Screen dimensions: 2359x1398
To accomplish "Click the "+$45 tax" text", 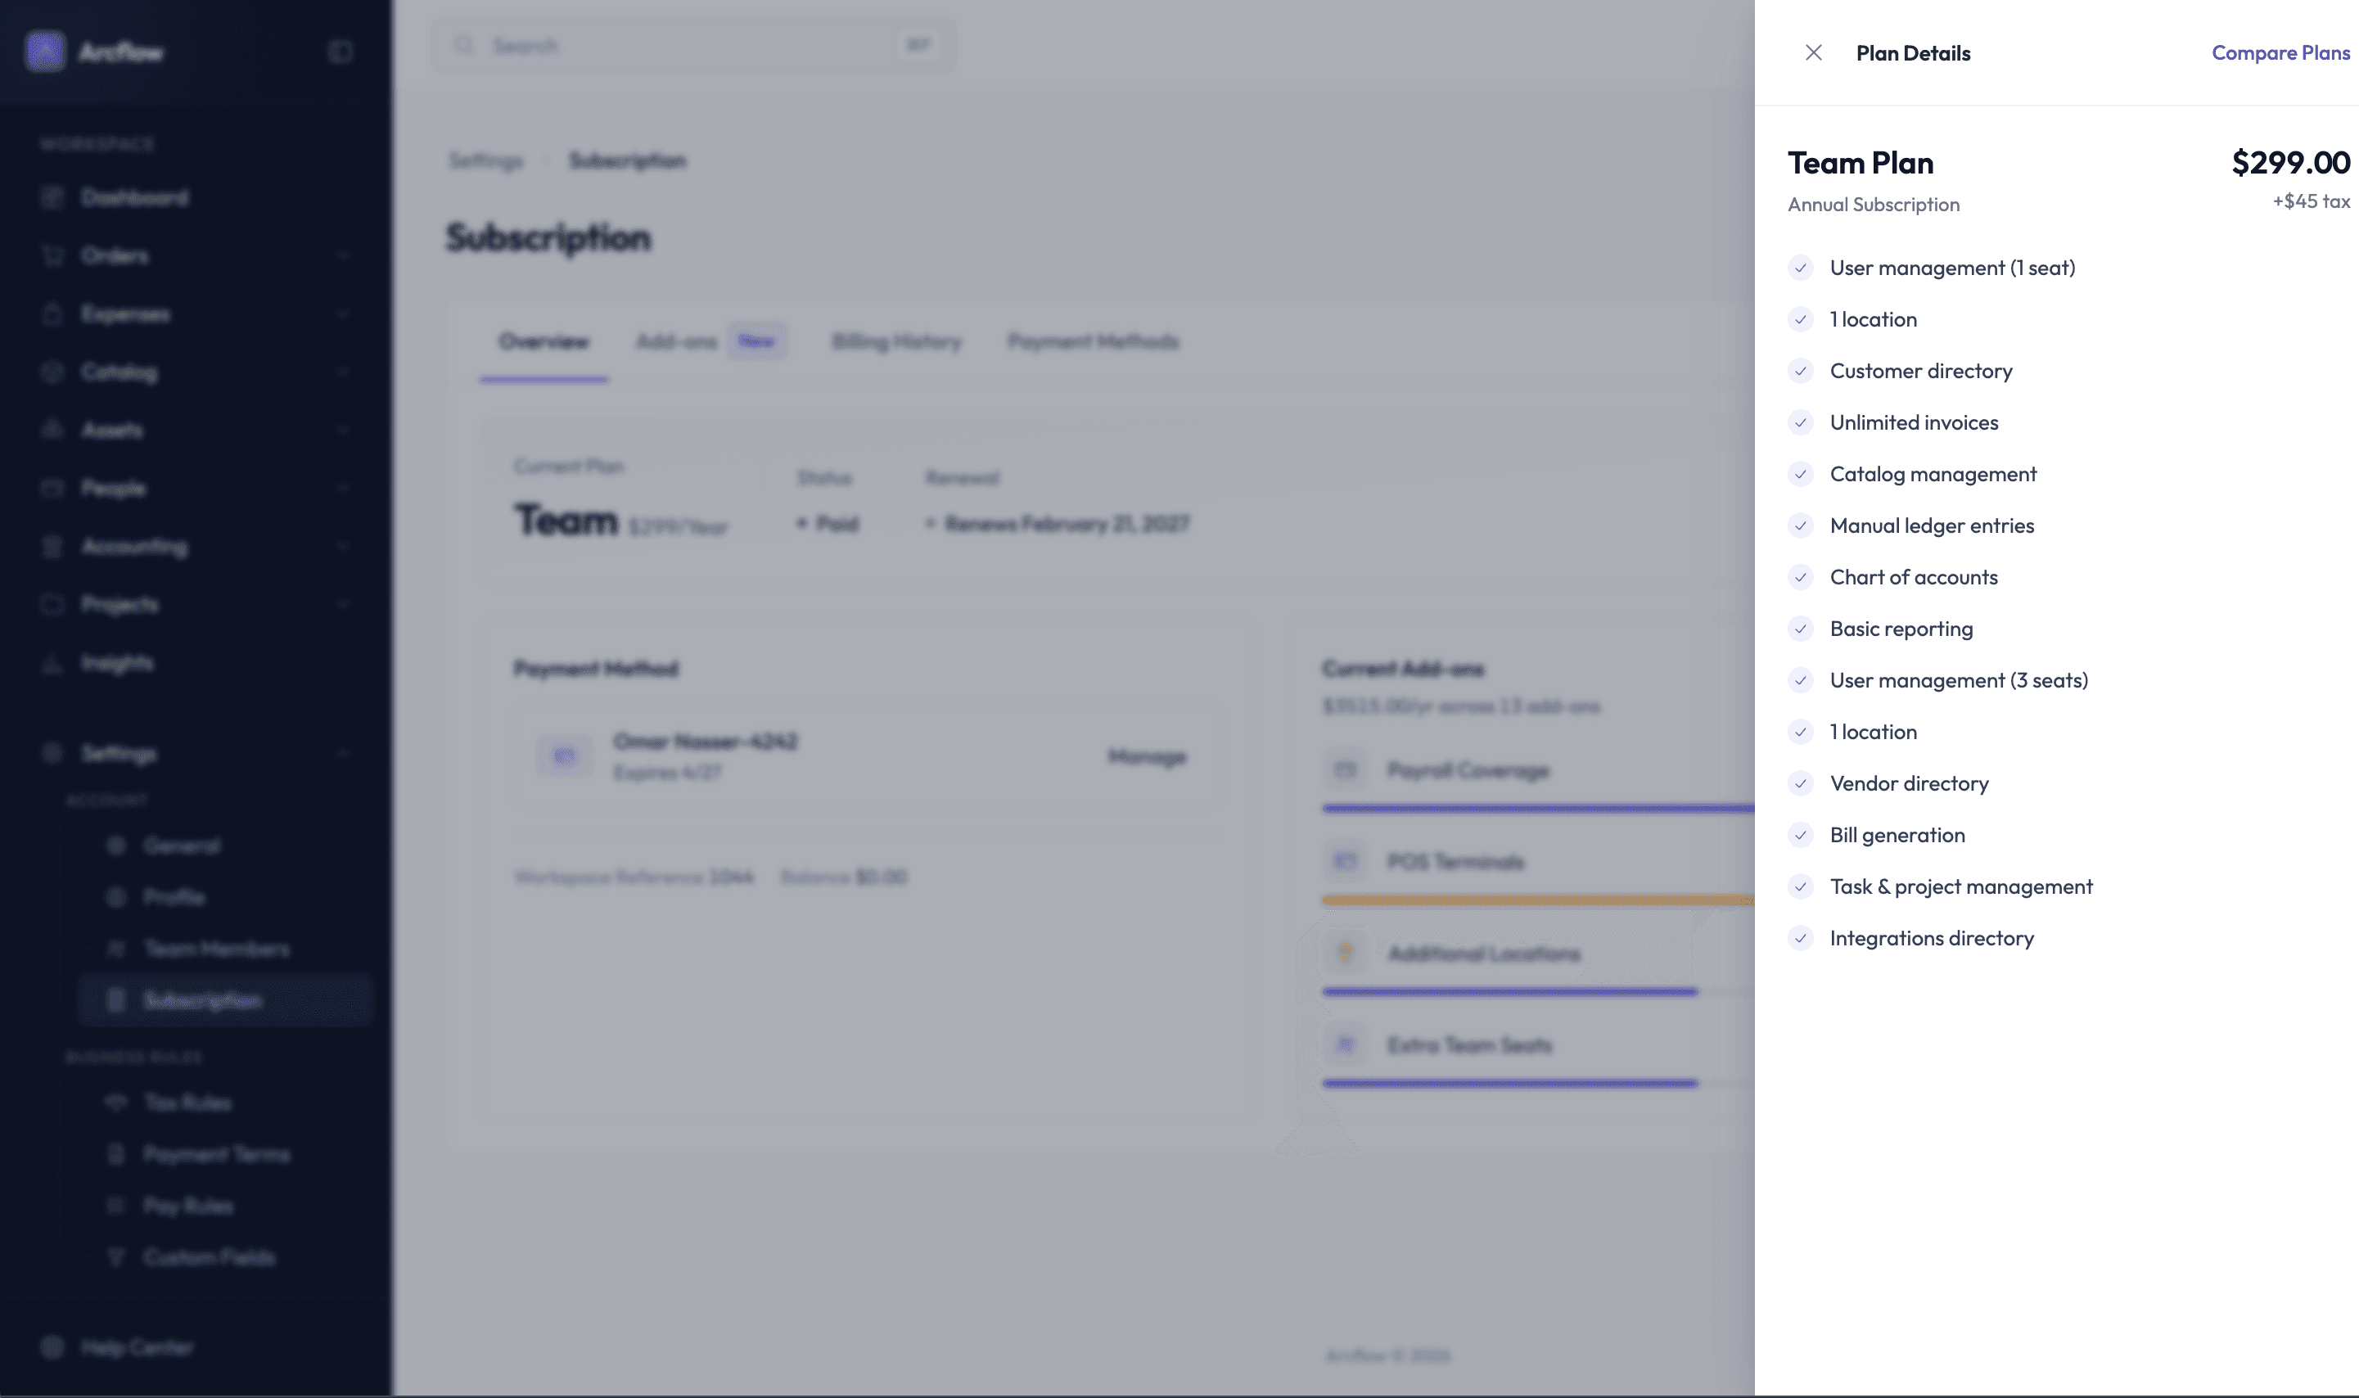I will 2310,201.
